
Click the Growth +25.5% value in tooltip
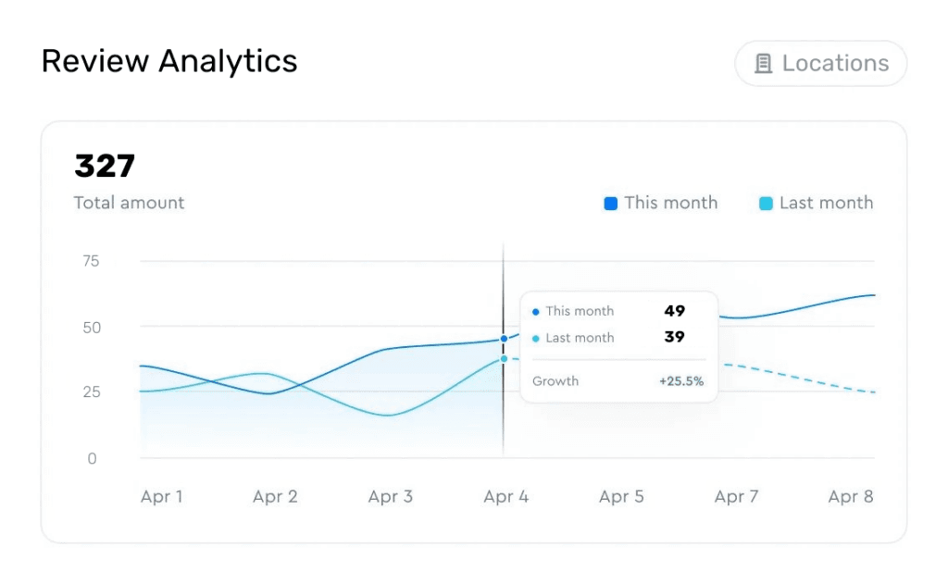(x=681, y=381)
